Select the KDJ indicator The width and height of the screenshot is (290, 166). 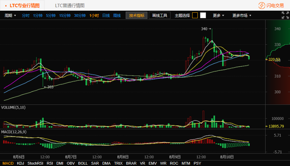tap(21, 163)
